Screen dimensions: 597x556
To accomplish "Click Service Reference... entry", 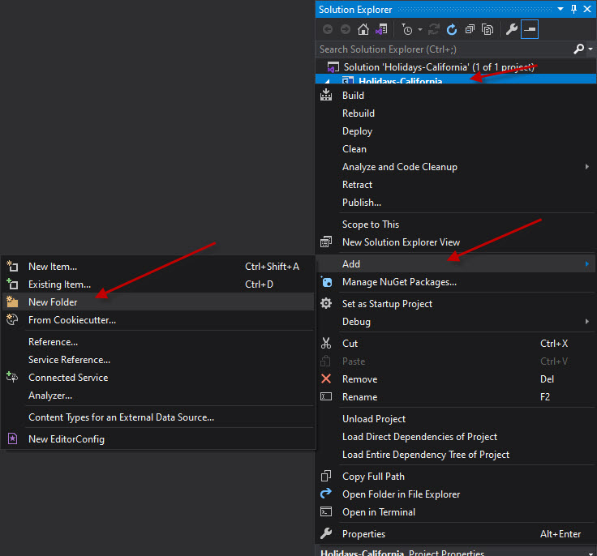I will pos(158,360).
